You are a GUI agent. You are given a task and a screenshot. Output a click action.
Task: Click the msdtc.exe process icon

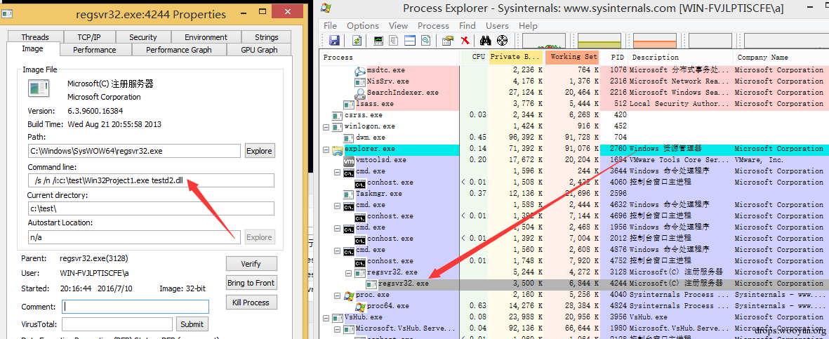(360, 70)
